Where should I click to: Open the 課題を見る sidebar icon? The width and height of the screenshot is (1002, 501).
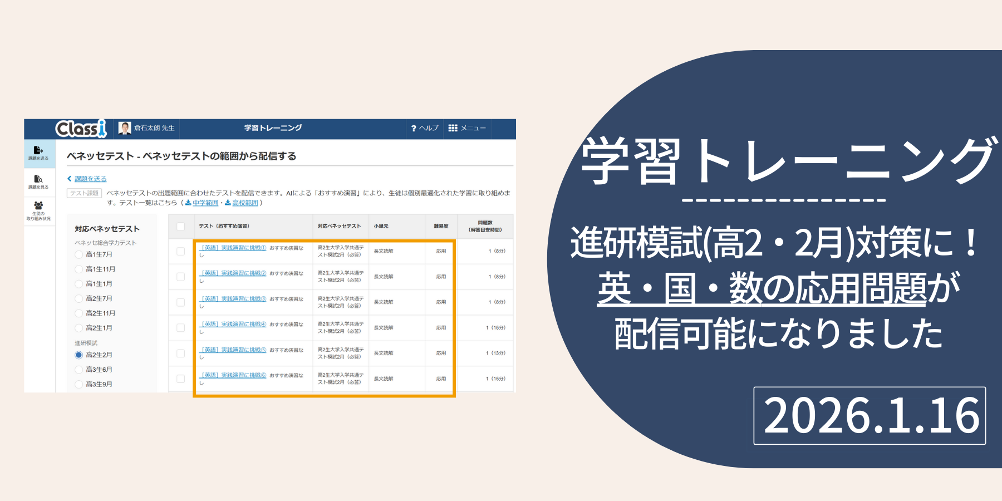[38, 179]
